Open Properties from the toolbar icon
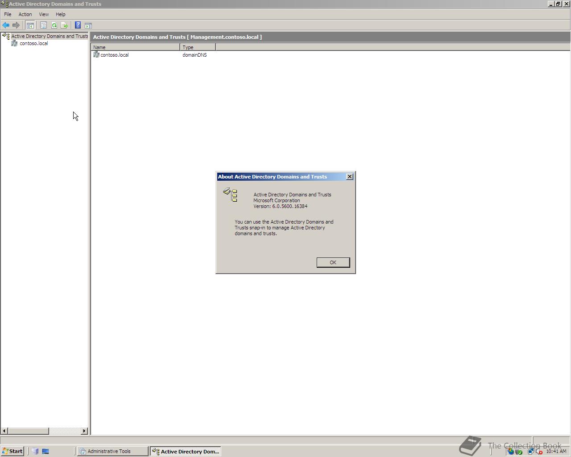 pos(43,25)
